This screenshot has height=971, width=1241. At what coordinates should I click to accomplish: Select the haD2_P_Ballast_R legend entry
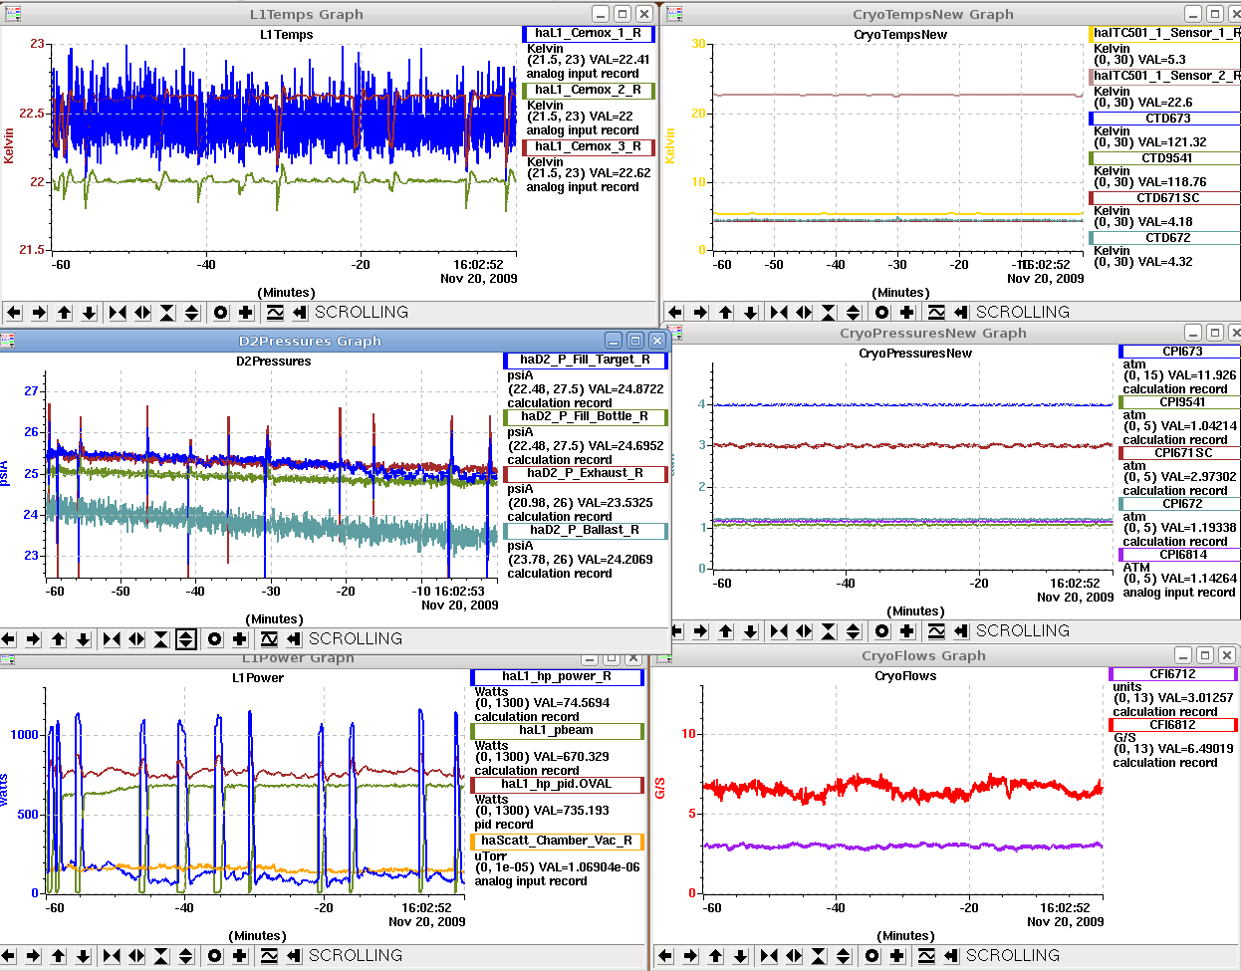pos(586,530)
